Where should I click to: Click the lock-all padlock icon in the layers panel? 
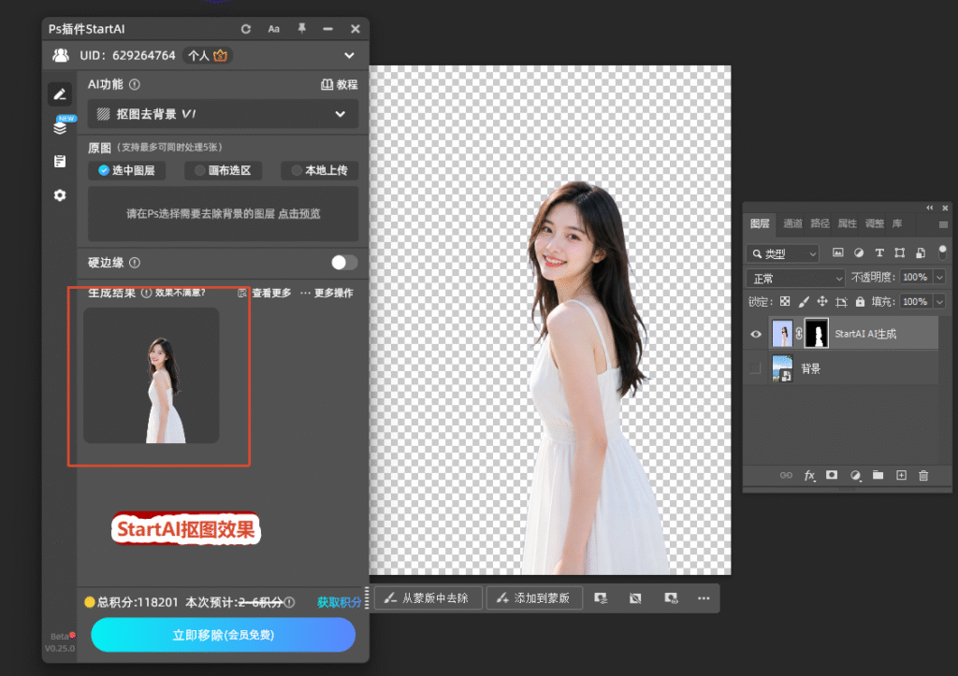pyautogui.click(x=860, y=302)
